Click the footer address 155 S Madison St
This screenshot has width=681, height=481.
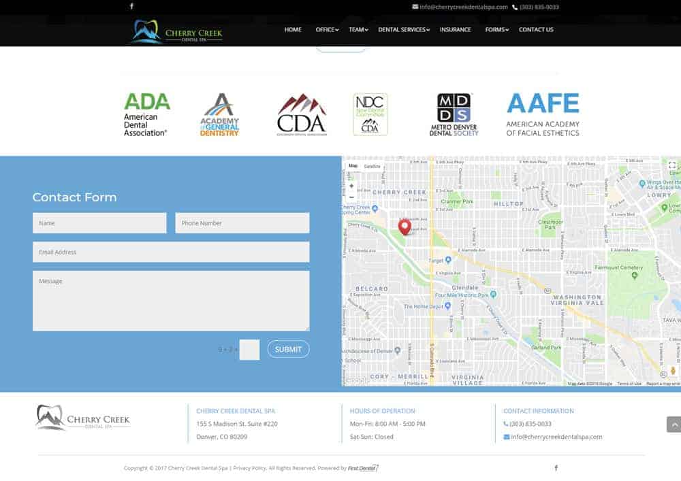(x=237, y=424)
